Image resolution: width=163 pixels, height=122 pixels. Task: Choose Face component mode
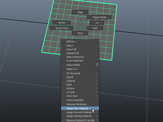[x=80, y=33]
